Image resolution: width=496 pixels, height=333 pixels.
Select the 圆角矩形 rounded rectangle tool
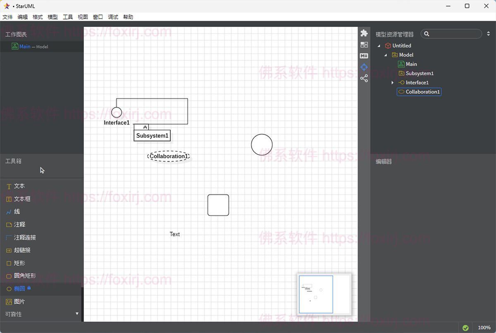[x=23, y=276]
